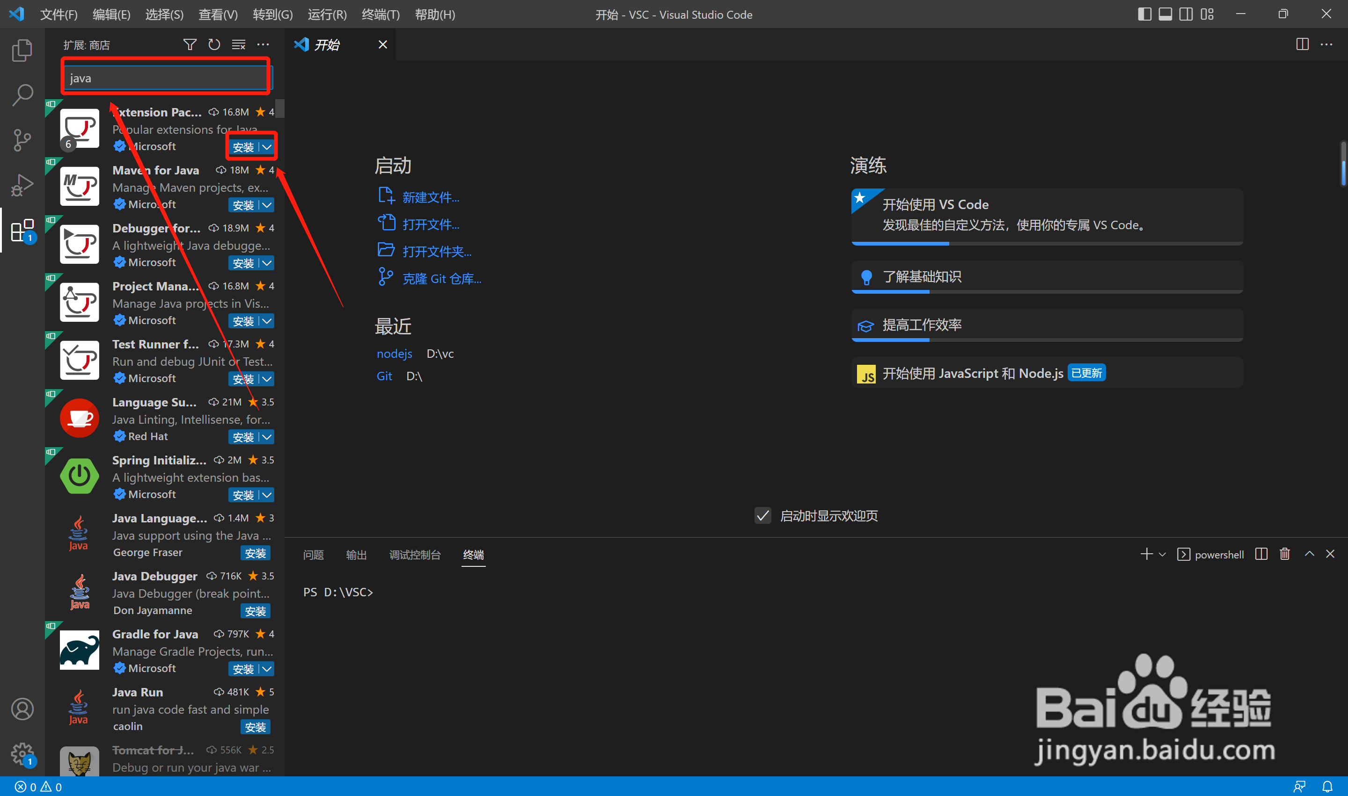Expand install options for Project Manager
Screen dimensions: 1348x796
(x=267, y=321)
